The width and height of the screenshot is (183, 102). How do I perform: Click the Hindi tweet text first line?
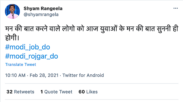click(92, 29)
